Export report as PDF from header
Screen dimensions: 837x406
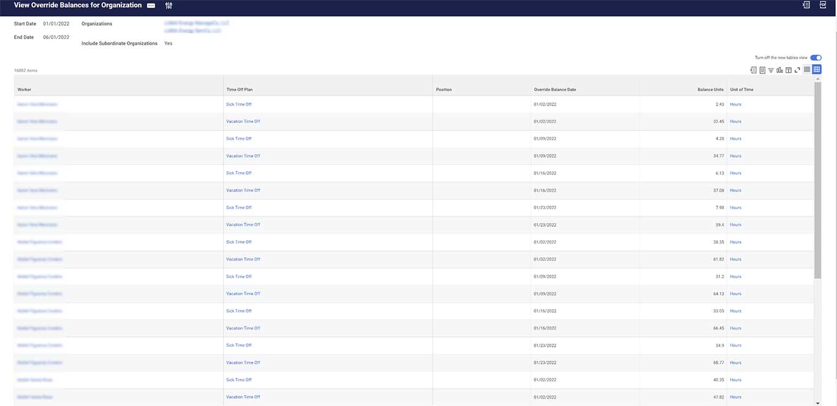(823, 5)
